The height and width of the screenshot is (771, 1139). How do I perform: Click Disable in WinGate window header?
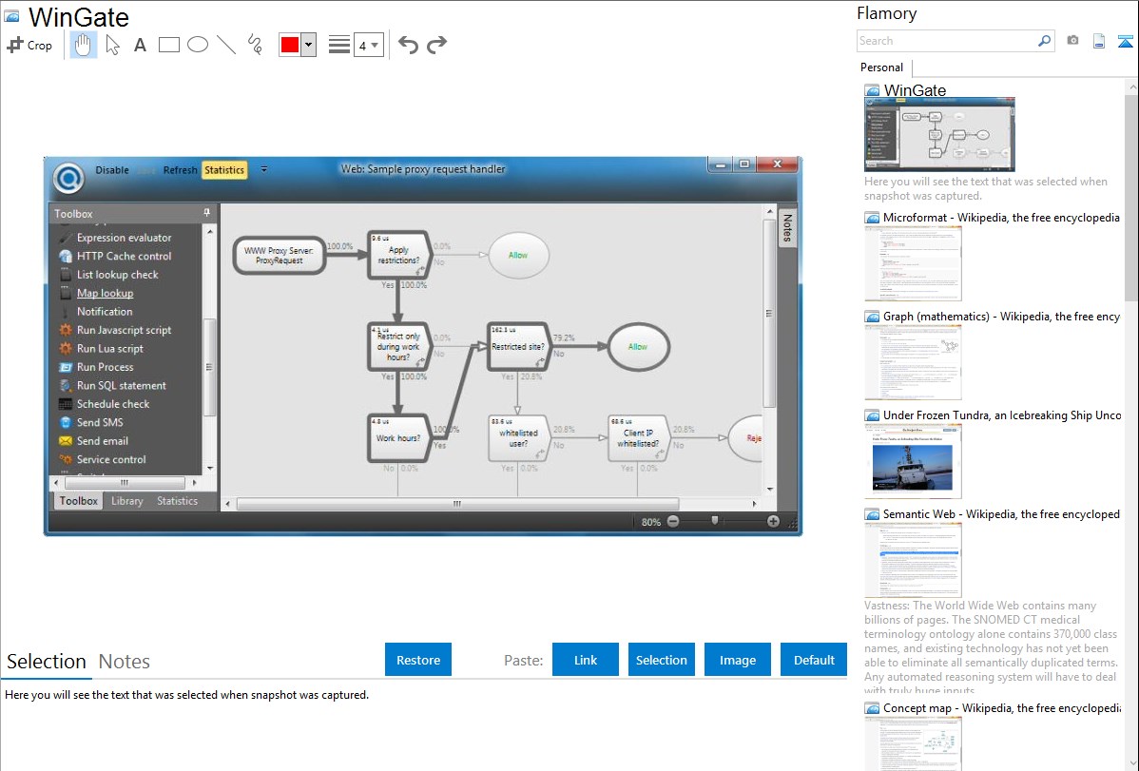[x=112, y=170]
